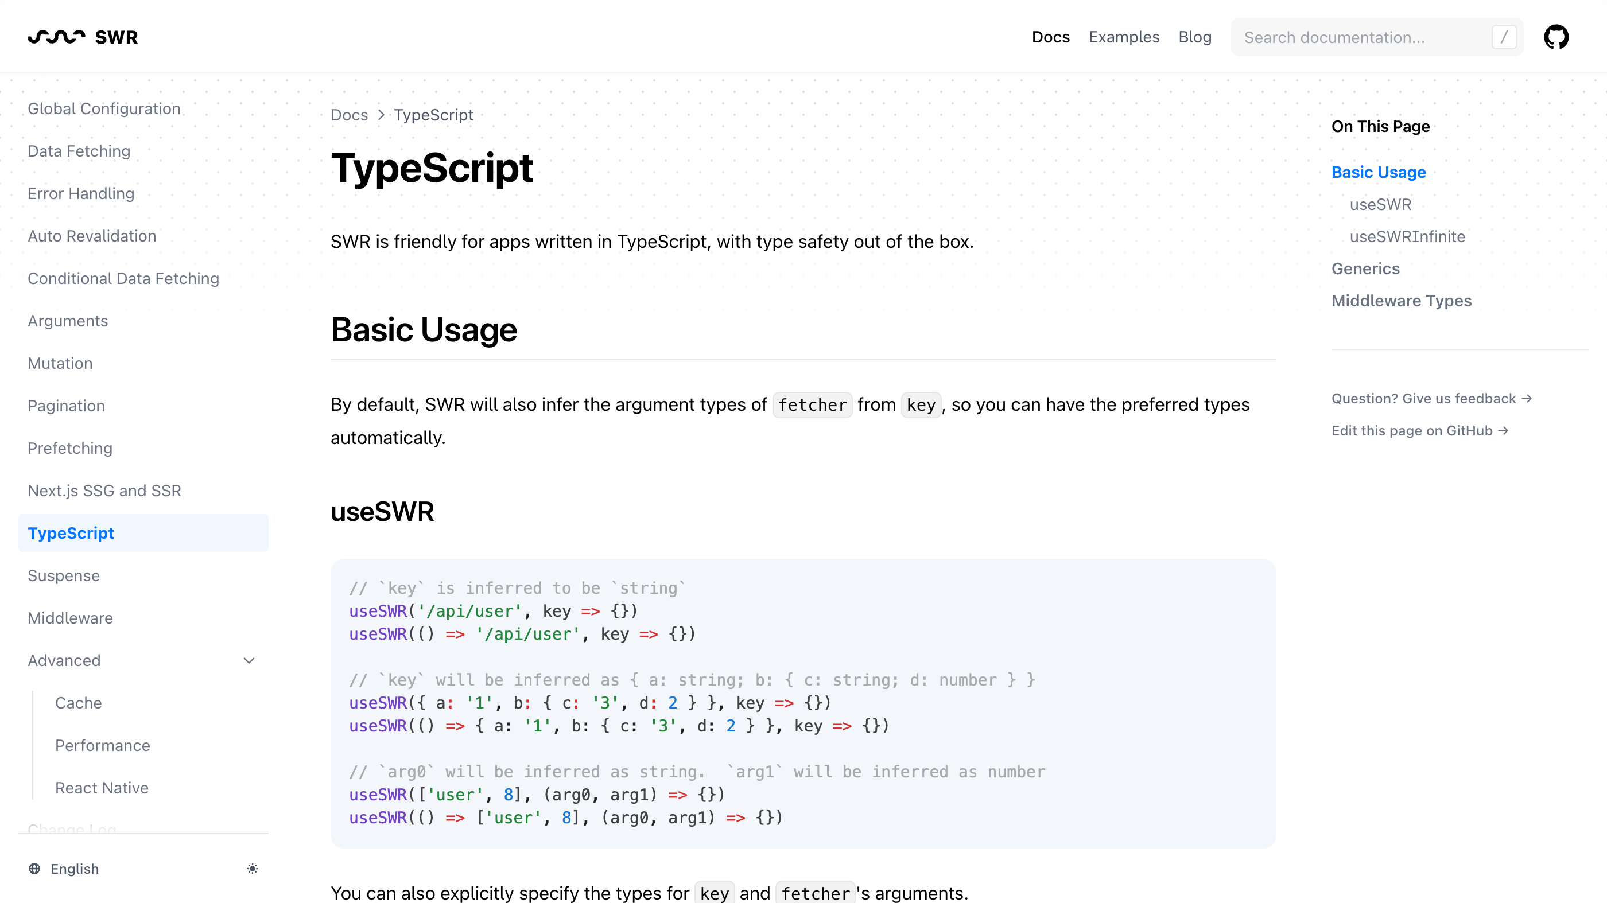
Task: Click useSWRInfinite on-page anchor link
Action: [1407, 236]
